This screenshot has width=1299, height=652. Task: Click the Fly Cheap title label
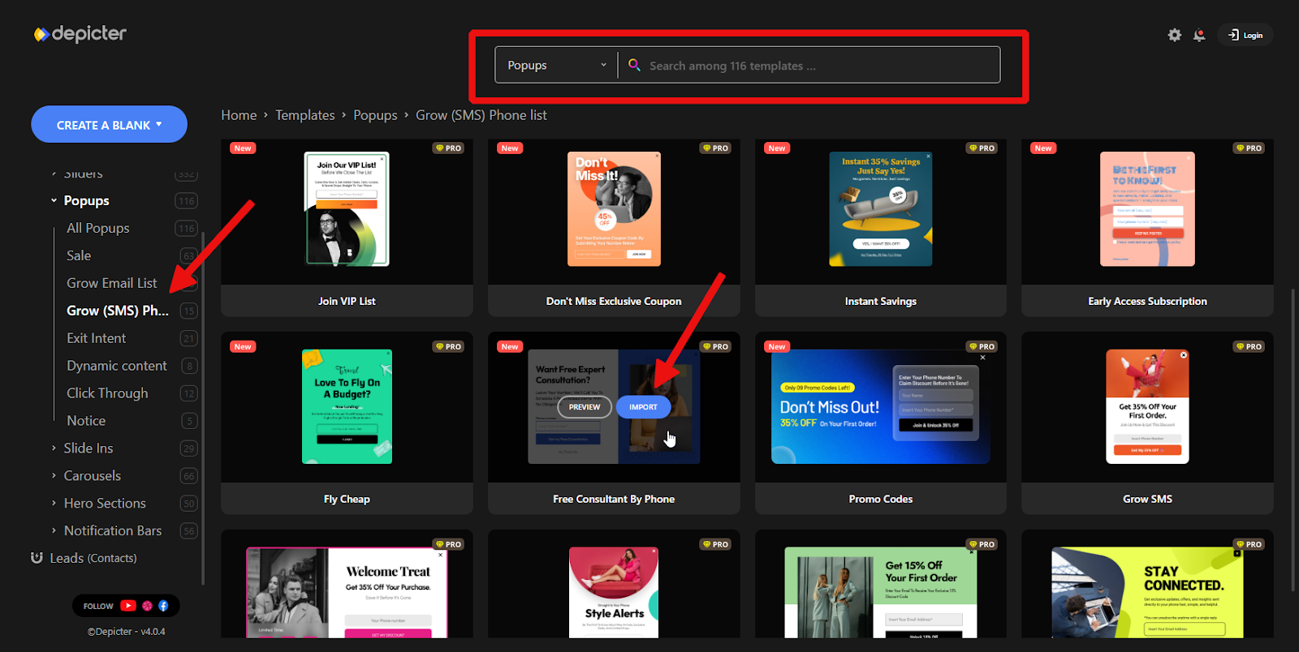pyautogui.click(x=347, y=499)
